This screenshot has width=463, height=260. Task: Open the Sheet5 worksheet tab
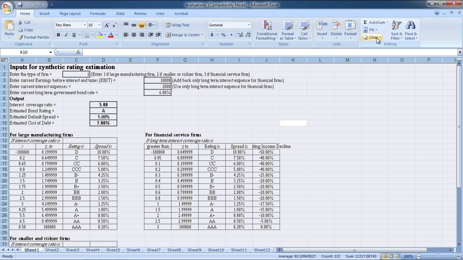[x=113, y=250]
